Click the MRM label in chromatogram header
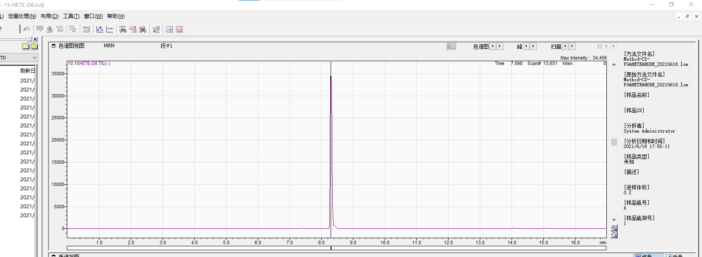 (x=109, y=46)
